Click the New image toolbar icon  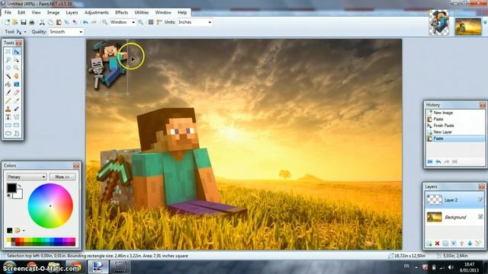coord(7,22)
